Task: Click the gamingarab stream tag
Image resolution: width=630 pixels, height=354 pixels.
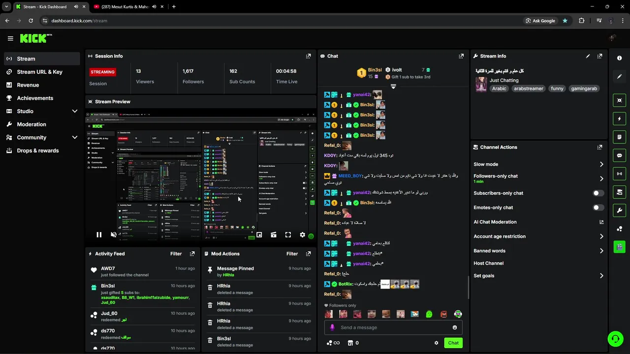Action: point(584,88)
